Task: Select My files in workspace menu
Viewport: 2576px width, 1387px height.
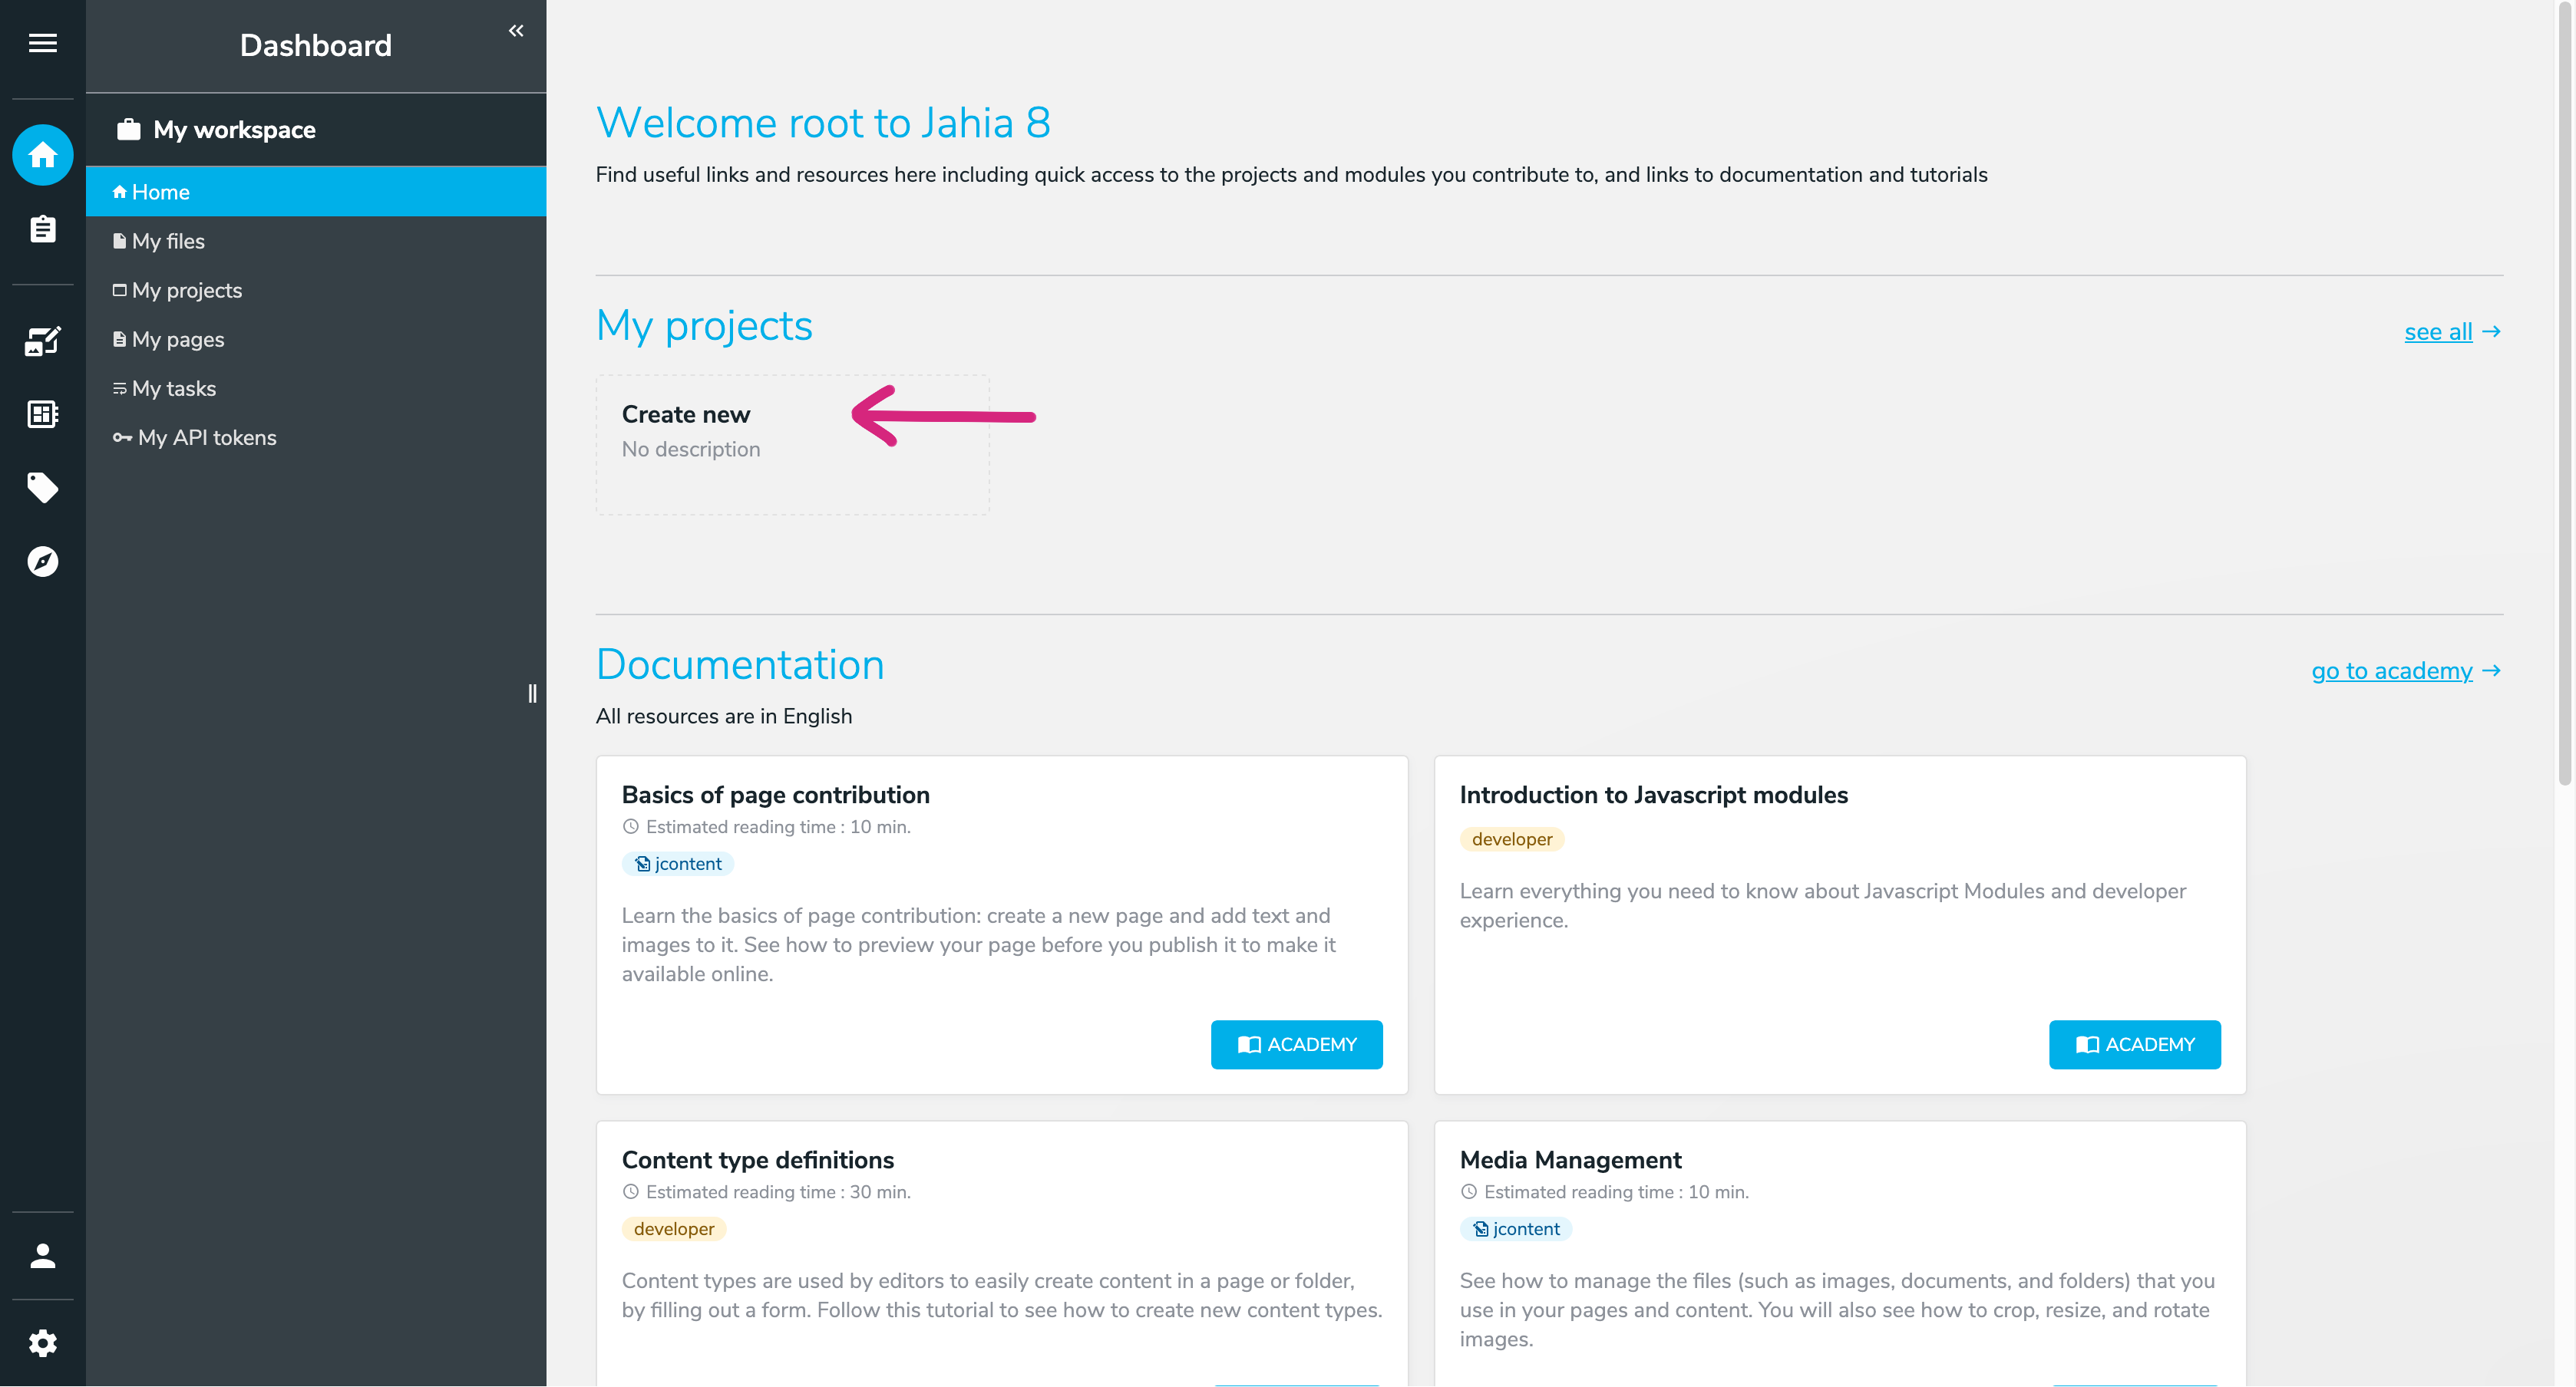Action: point(168,241)
